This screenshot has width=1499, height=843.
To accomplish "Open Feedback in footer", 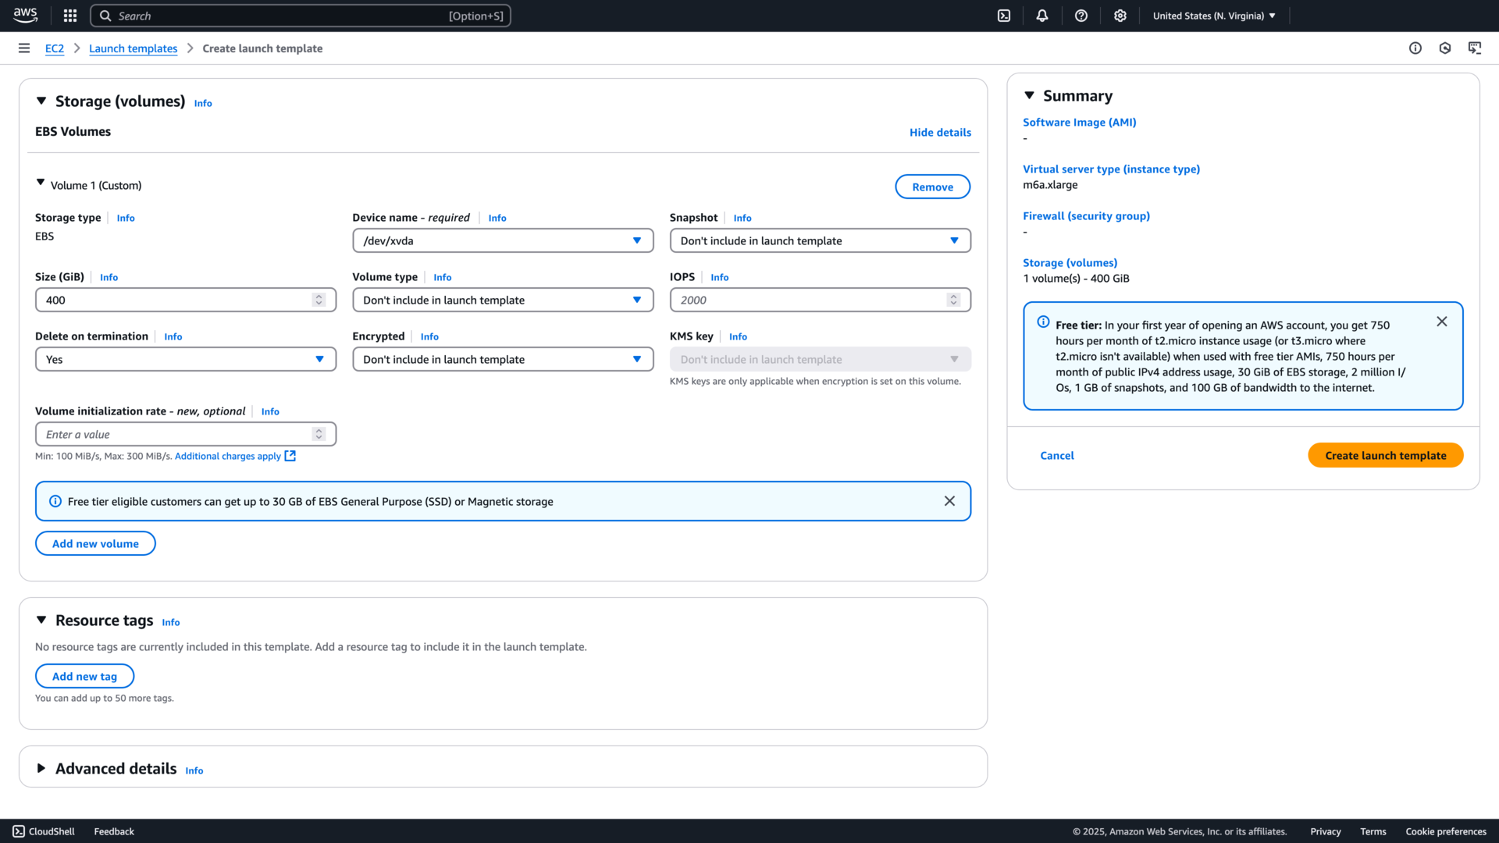I will coord(114,831).
